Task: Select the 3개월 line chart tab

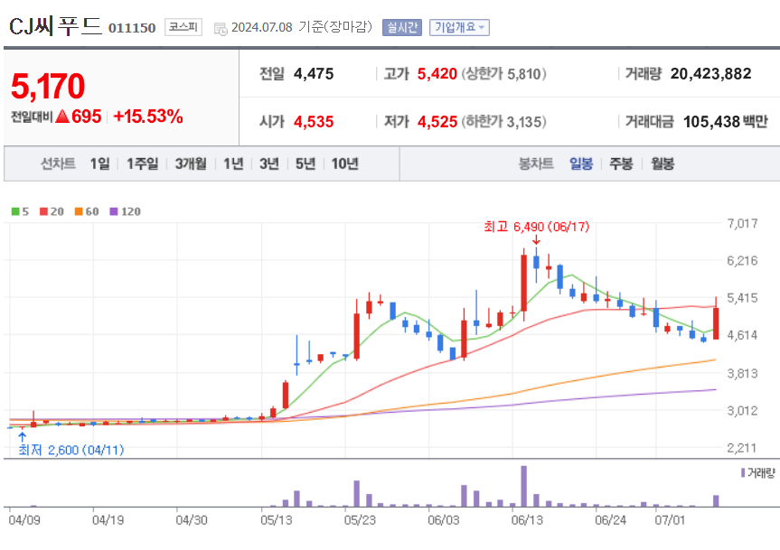Action: (191, 163)
